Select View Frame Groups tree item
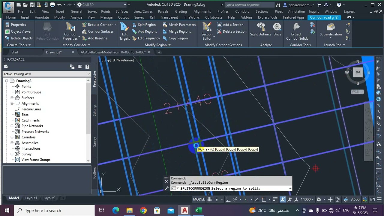This screenshot has height=216, width=384. point(36,160)
